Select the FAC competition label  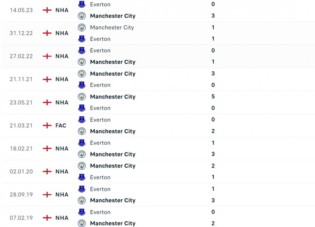click(x=61, y=125)
